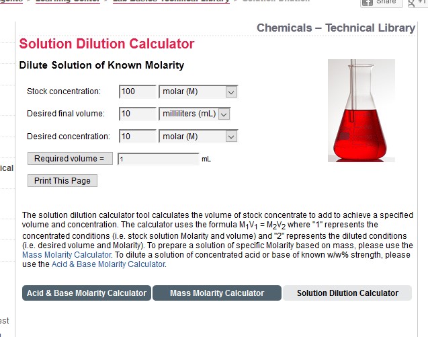The image size is (428, 337).
Task: Switch to the Acid & Base Molarity Calculator tab
Action: (x=87, y=293)
